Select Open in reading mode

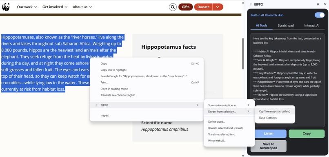tap(147, 89)
